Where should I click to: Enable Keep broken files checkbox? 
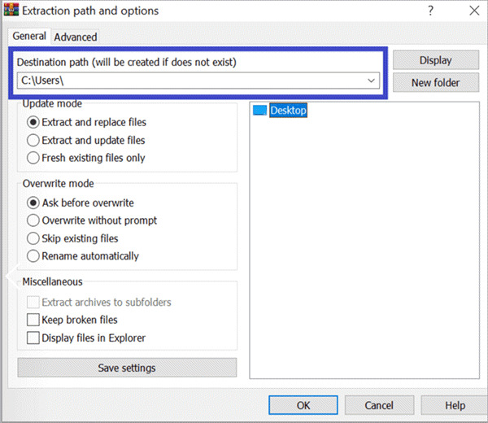33,320
